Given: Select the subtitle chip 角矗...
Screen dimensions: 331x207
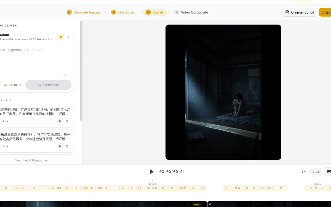Looking at the screenshot, I should click(x=239, y=188).
